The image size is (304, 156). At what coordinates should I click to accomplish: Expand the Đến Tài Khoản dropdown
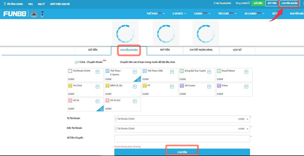coord(247,129)
